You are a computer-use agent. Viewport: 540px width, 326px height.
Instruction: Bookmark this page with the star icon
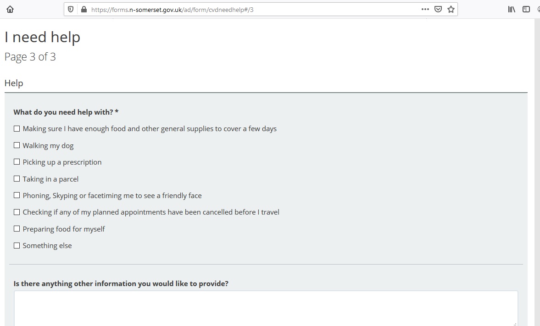tap(451, 9)
